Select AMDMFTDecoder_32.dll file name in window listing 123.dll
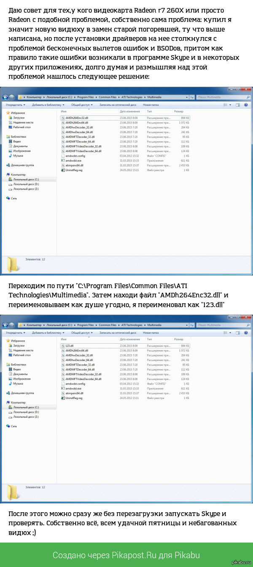The width and height of the screenshot is (253, 567). (80, 364)
